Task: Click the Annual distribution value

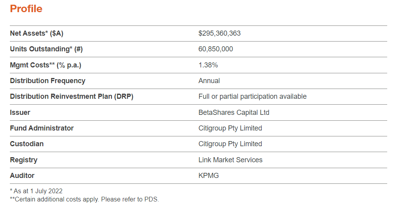Action: click(x=209, y=81)
